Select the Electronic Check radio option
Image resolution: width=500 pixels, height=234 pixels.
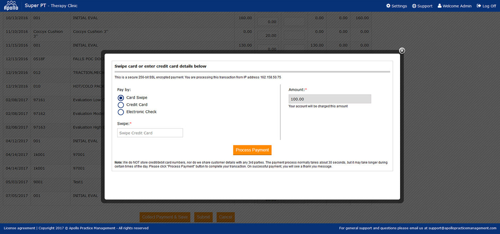click(x=121, y=112)
